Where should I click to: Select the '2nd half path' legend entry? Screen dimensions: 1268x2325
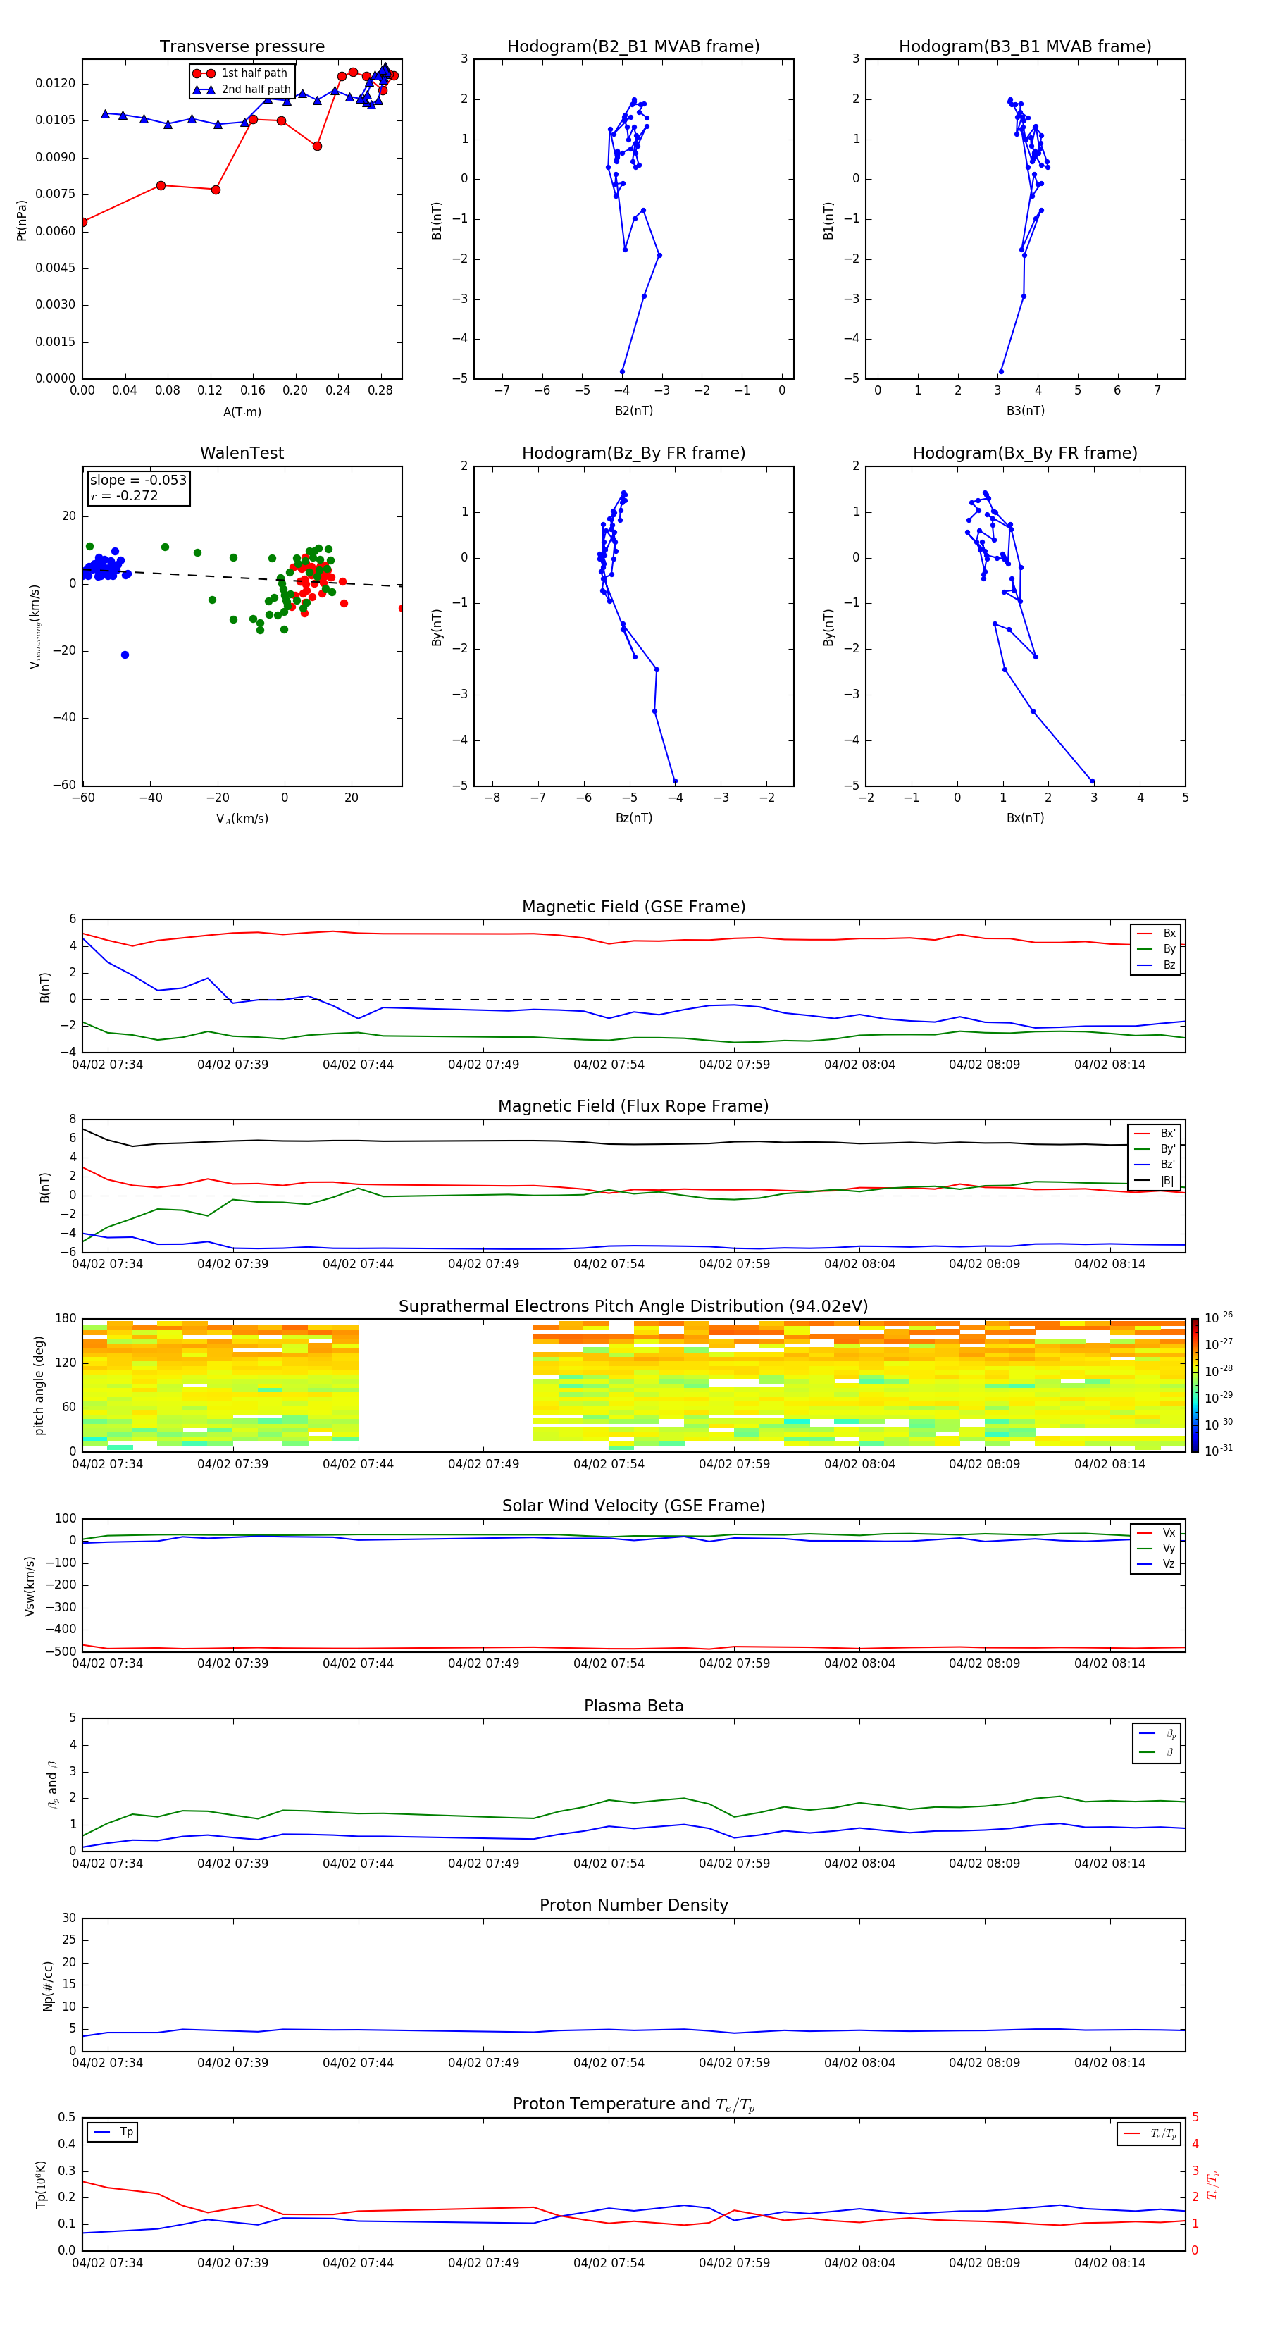tap(243, 89)
